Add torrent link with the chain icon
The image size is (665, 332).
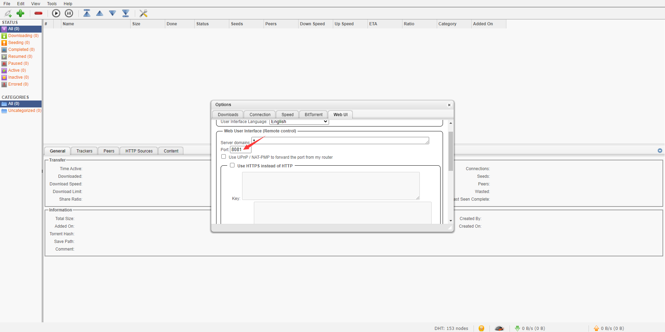tap(8, 14)
